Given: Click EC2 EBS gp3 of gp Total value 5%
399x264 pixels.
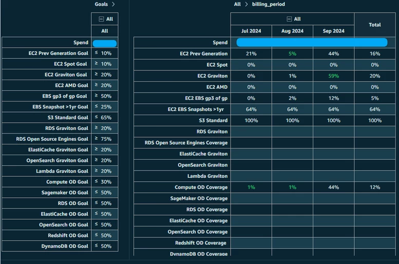Looking at the screenshot, I should click(x=375, y=98).
